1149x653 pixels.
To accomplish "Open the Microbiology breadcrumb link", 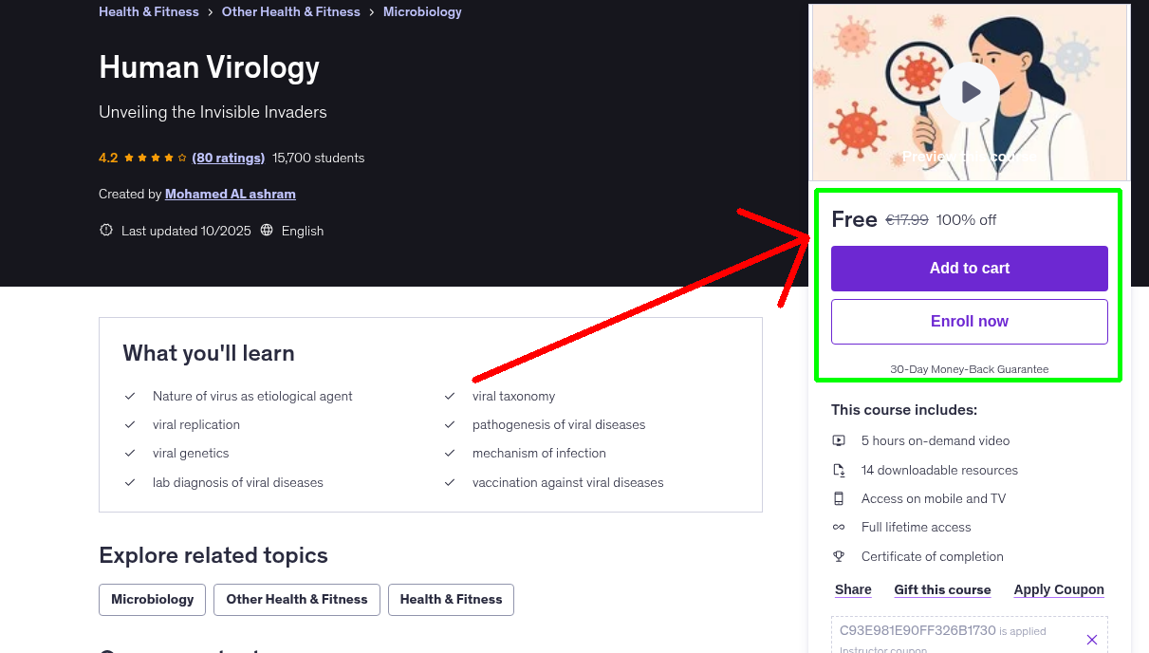I will click(x=422, y=12).
